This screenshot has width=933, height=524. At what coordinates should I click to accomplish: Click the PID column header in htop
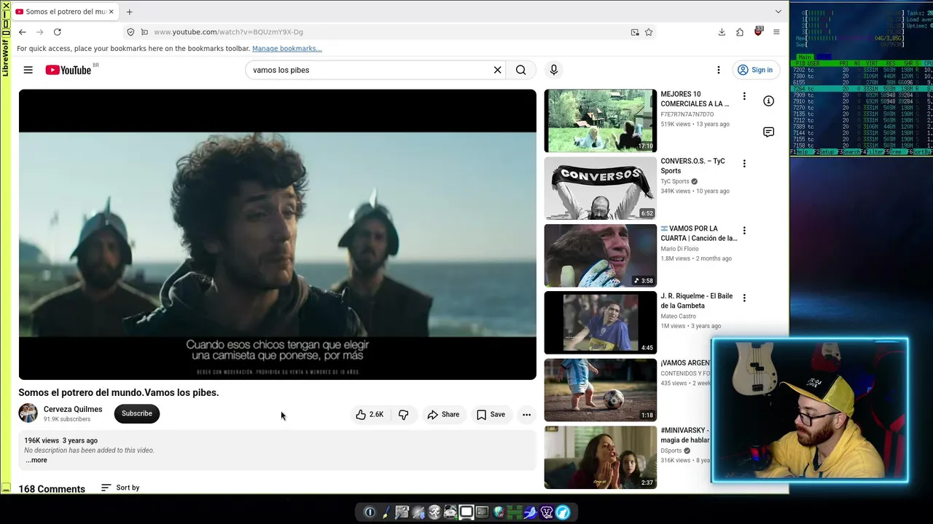pyautogui.click(x=800, y=63)
